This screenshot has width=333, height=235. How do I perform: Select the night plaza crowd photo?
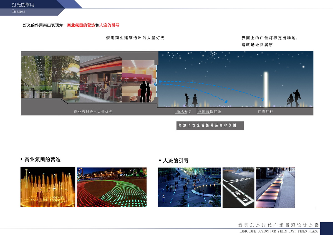point(190,187)
